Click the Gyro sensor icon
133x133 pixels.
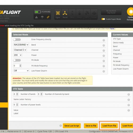[x=58, y=13]
